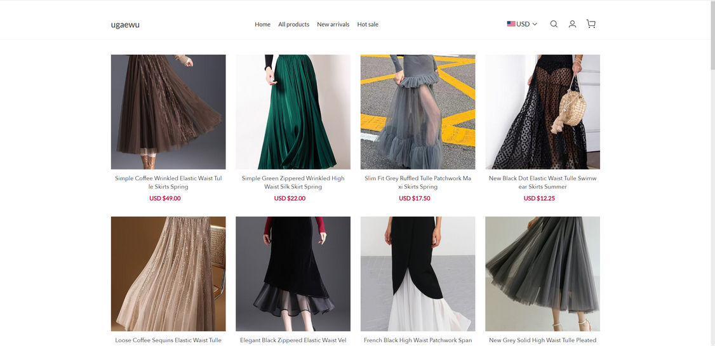The width and height of the screenshot is (715, 346).
Task: Go to the Home menu item
Action: coord(263,25)
